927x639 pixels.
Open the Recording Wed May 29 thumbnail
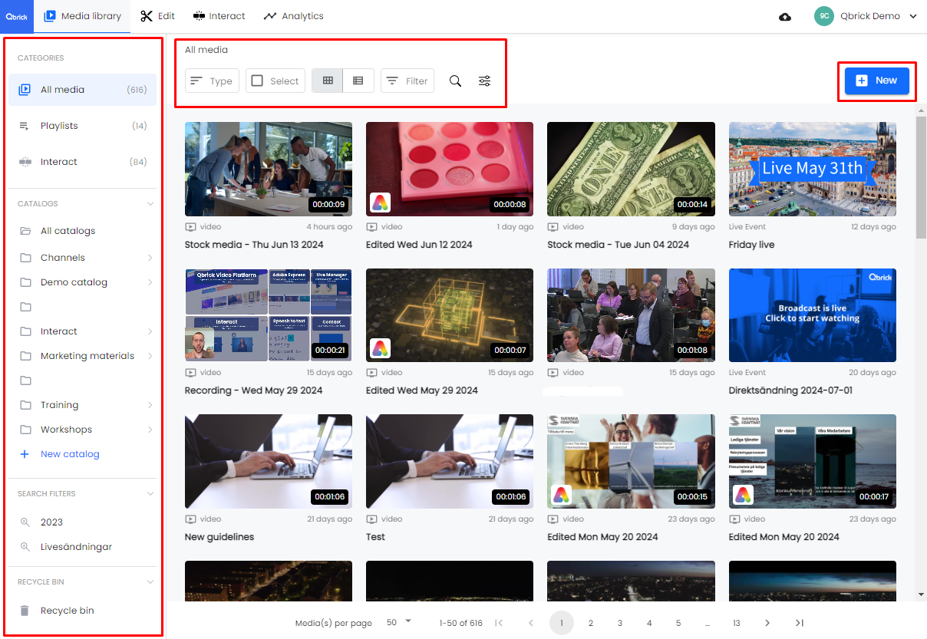pos(269,315)
